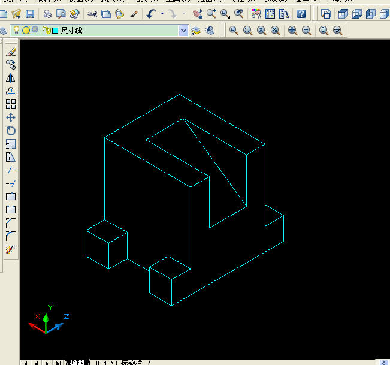Viewport: 390px width, 365px height.
Task: Activate the Chamfer tool
Action: [x=11, y=222]
